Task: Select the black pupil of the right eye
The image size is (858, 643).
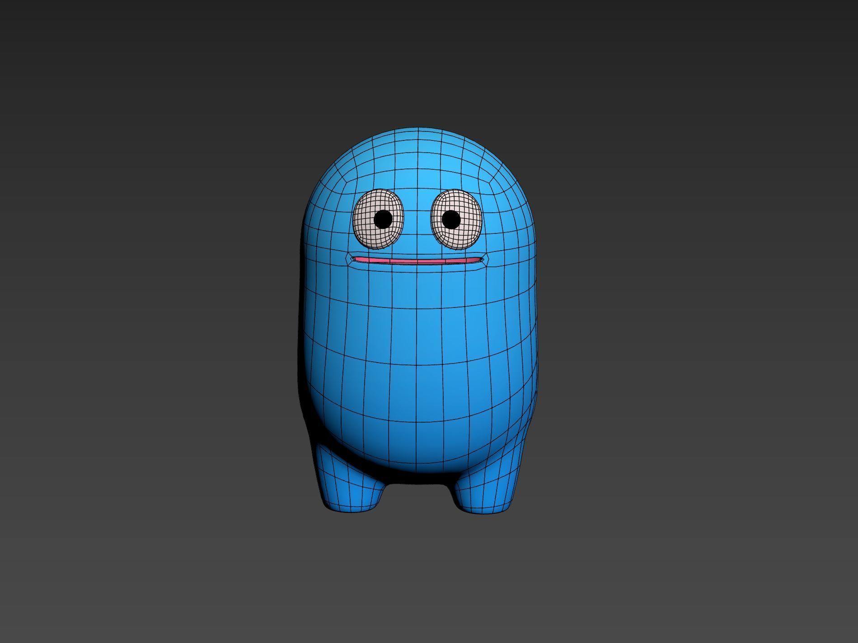Action: (x=450, y=219)
